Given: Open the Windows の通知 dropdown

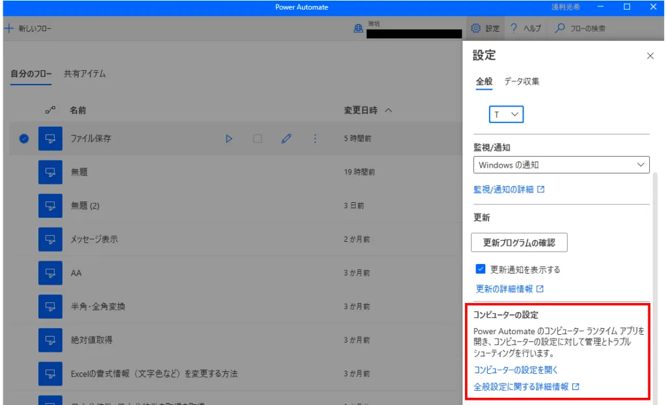Looking at the screenshot, I should click(561, 165).
